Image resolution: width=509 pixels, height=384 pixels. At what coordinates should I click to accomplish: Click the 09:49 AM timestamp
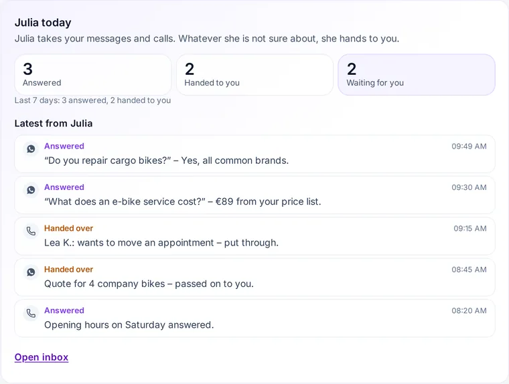(x=469, y=147)
